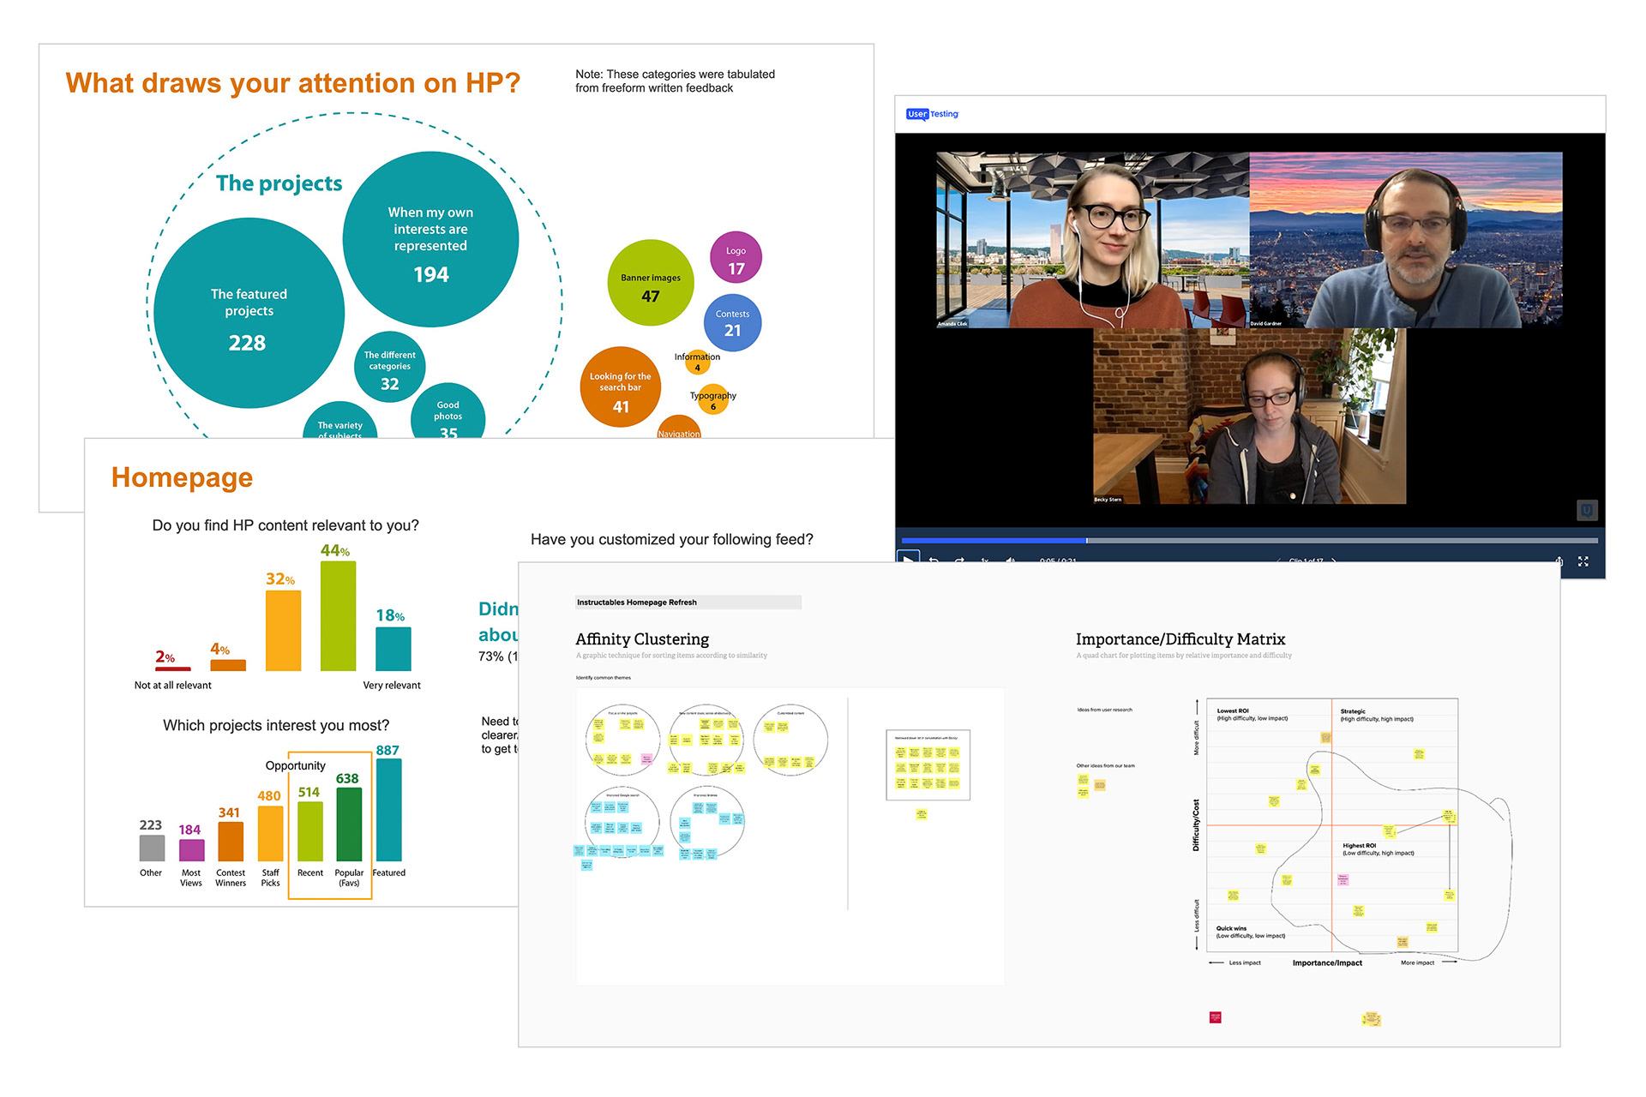Viewport: 1646px width, 1097px height.
Task: Click the 'Importance/Difficulty Matrix' heading
Action: click(x=1180, y=639)
